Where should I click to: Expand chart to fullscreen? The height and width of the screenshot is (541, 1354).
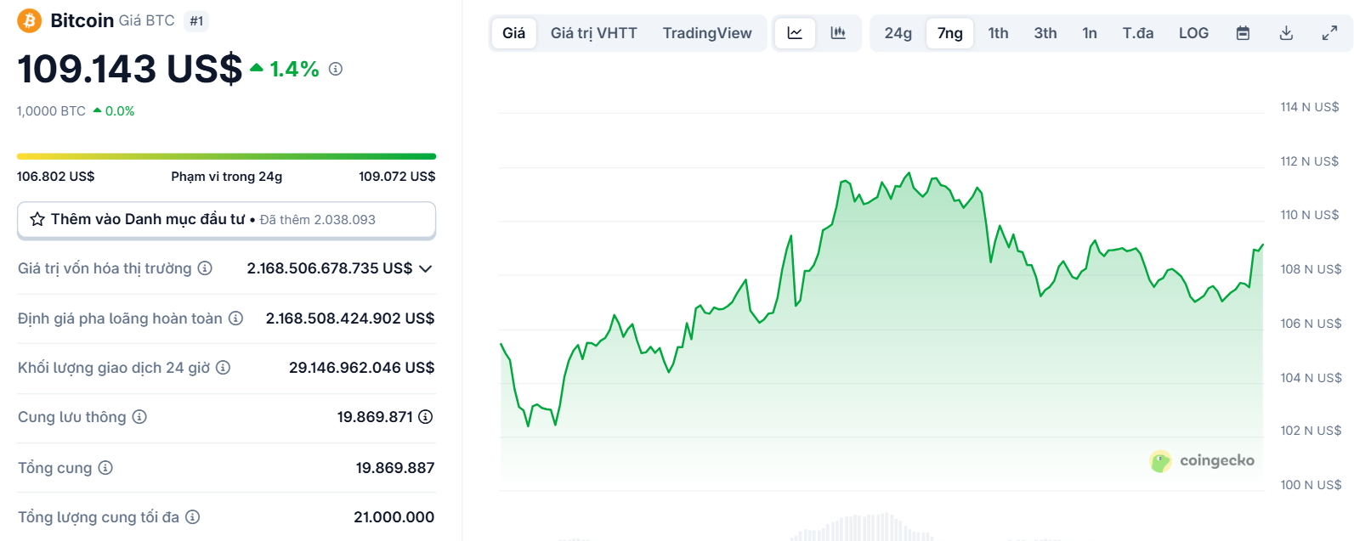click(1329, 33)
